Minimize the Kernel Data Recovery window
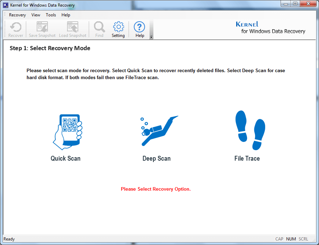This screenshot has width=319, height=245. (286, 4)
